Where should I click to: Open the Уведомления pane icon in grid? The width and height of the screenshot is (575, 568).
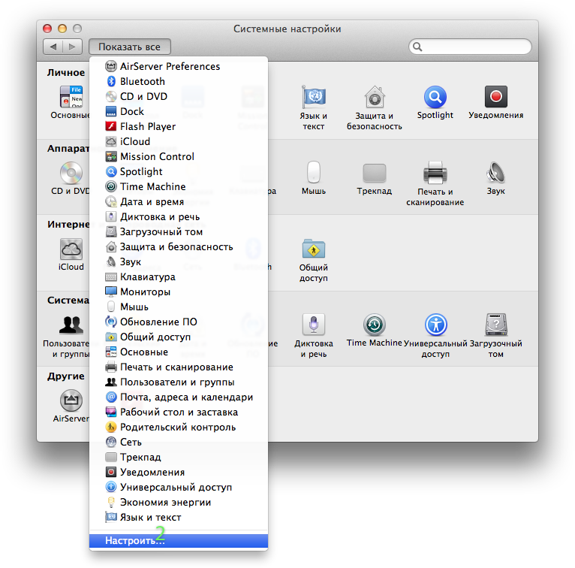click(x=495, y=96)
